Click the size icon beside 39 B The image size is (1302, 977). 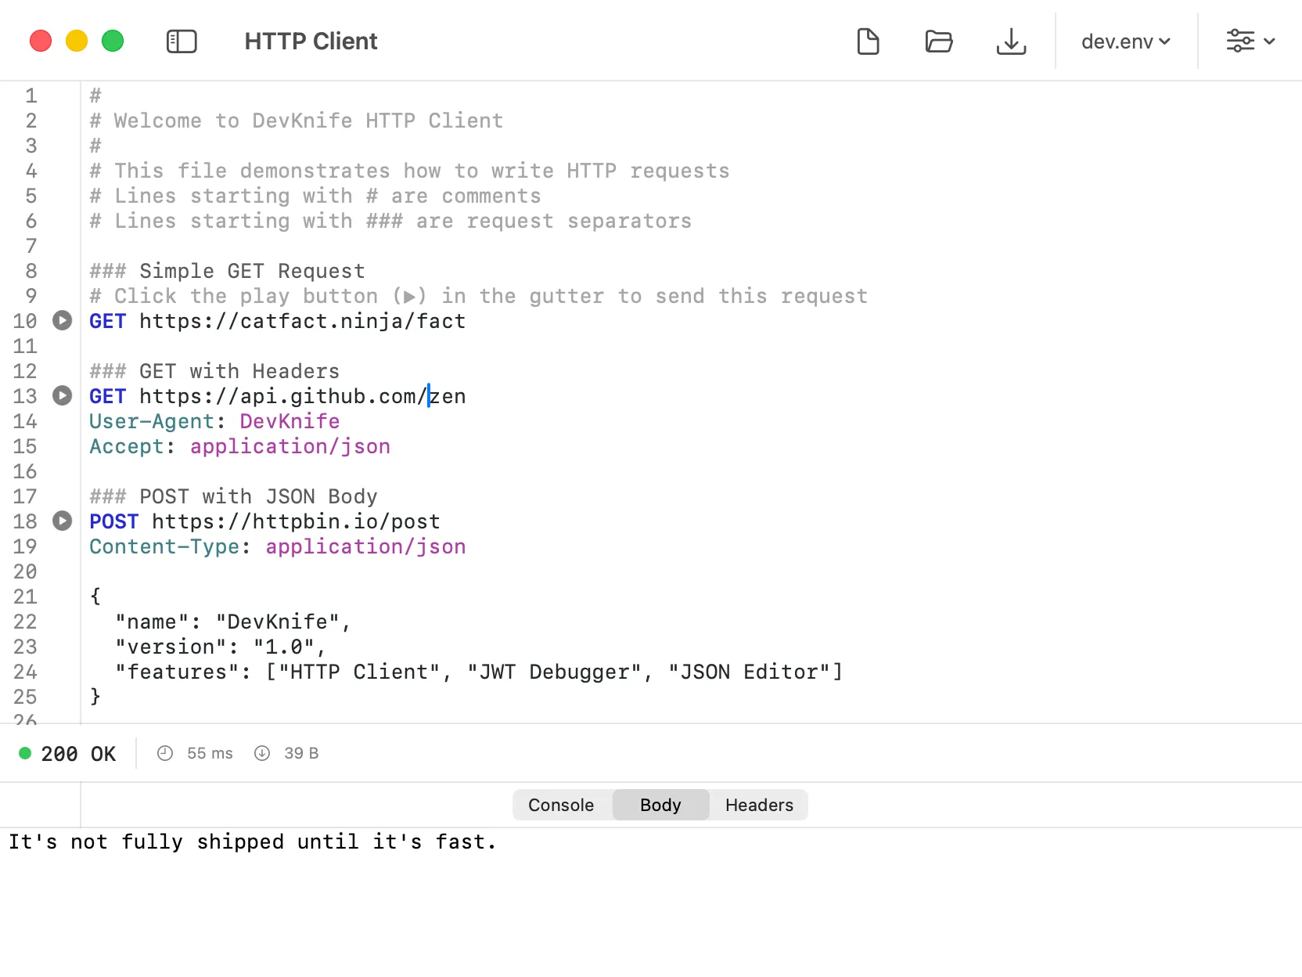262,753
